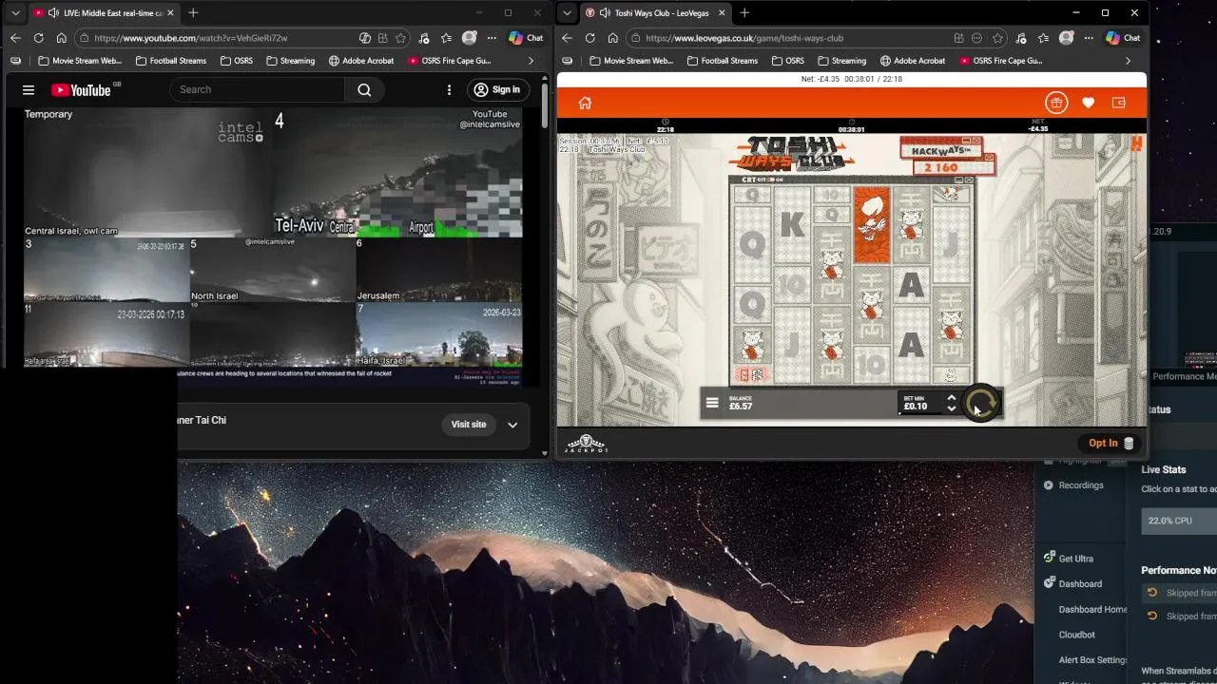This screenshot has height=684, width=1217.
Task: Spin the Toshi Ways Club reels
Action: (981, 403)
